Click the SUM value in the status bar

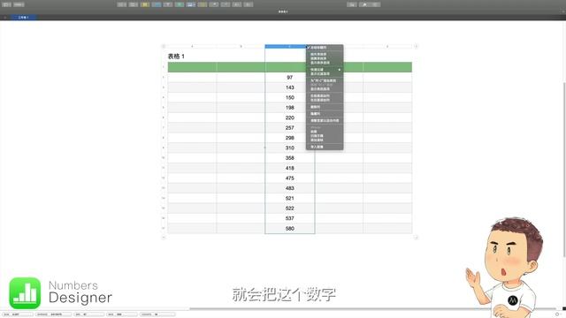[x=18, y=314]
